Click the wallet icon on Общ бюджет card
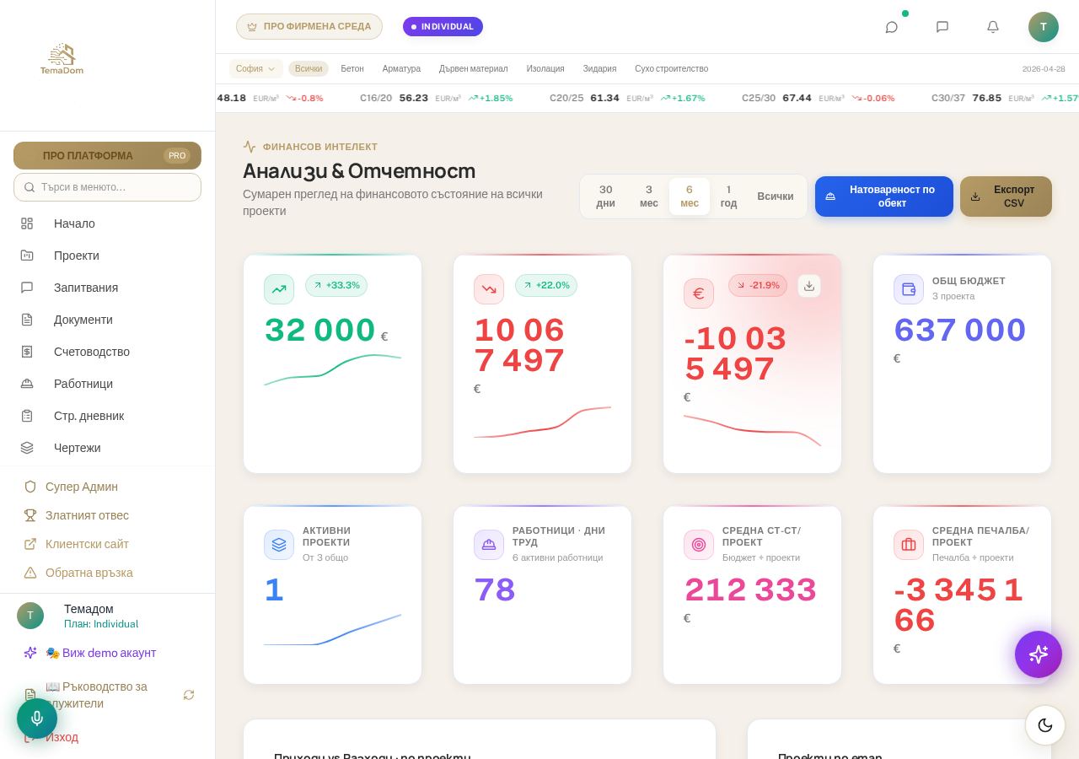 [909, 289]
